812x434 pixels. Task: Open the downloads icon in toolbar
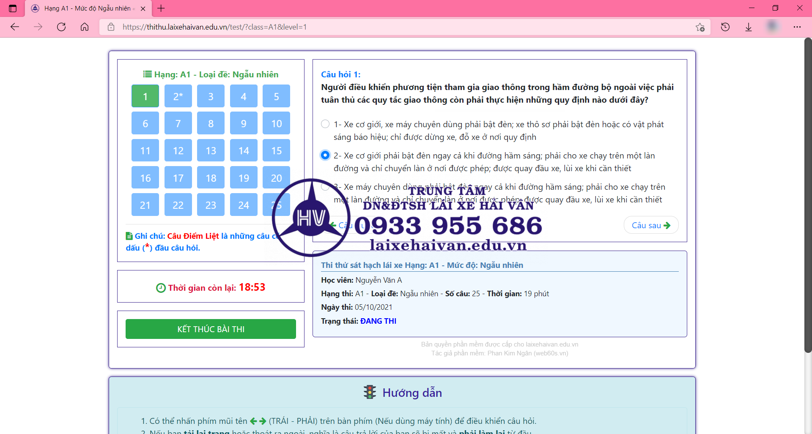tap(749, 27)
